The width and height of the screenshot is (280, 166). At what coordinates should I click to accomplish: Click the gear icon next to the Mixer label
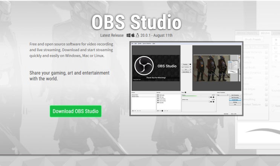click(x=185, y=92)
